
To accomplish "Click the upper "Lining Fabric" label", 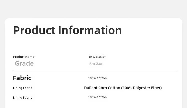I will (22, 88).
